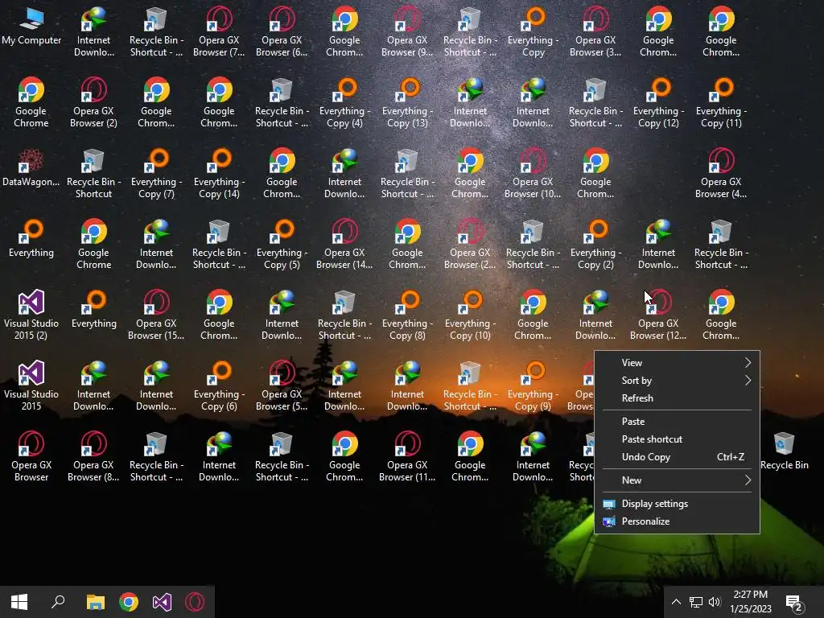Open Display settings from the context menu

(x=677, y=504)
